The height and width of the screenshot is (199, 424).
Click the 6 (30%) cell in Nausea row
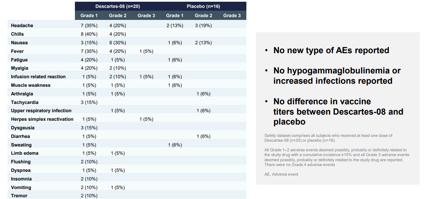(118, 43)
